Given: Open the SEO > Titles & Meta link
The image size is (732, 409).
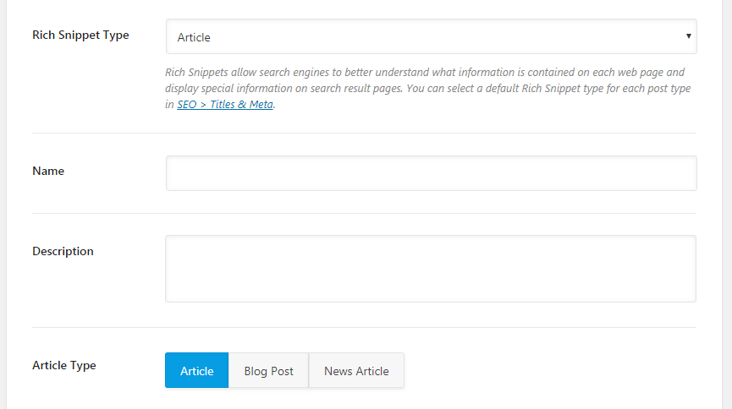Looking at the screenshot, I should 225,104.
